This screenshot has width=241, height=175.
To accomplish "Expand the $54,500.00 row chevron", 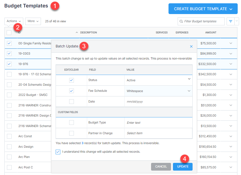I will click(x=231, y=85).
